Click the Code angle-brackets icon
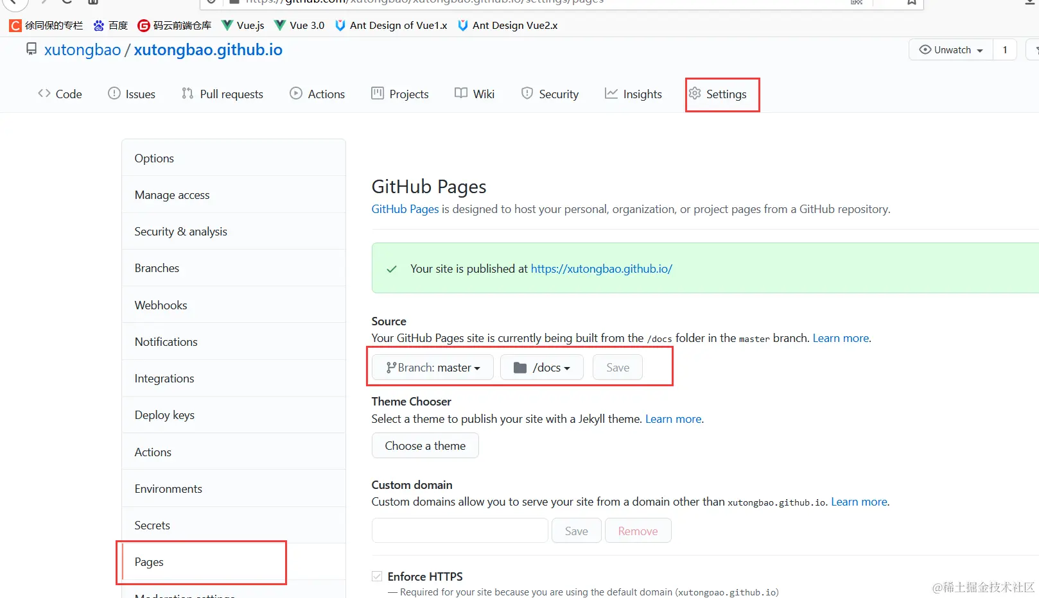Viewport: 1039px width, 598px height. (x=44, y=93)
